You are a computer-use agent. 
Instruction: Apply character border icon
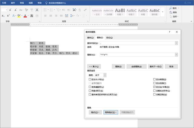[37, 10]
